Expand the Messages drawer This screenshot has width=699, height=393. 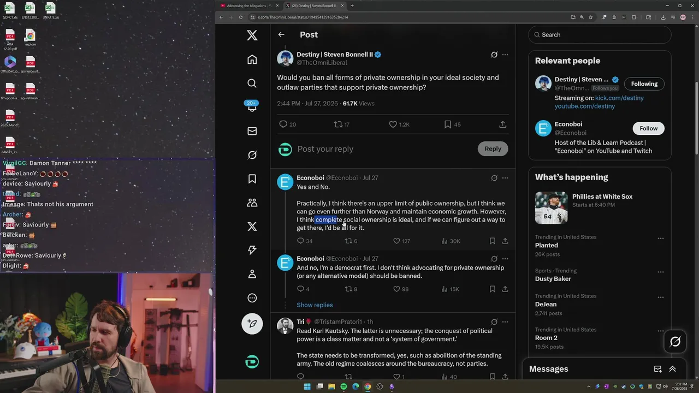pos(672,369)
